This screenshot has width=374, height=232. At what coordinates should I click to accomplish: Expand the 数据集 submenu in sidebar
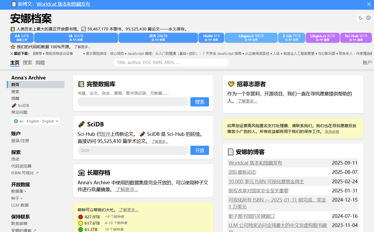point(19,191)
